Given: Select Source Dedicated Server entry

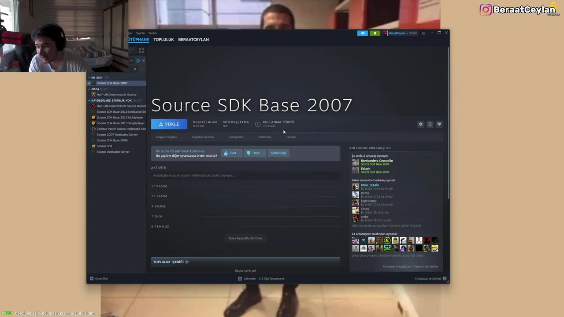Looking at the screenshot, I should (117, 152).
